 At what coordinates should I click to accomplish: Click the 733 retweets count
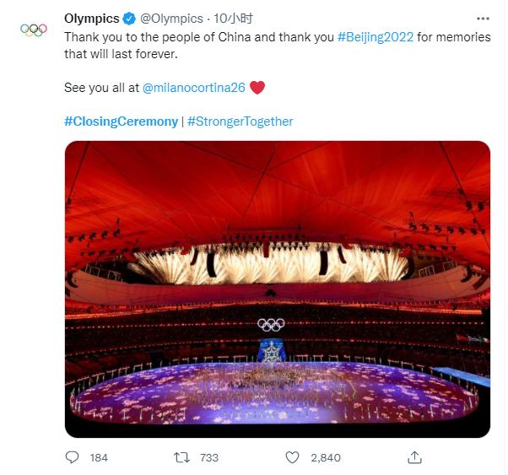point(208,457)
